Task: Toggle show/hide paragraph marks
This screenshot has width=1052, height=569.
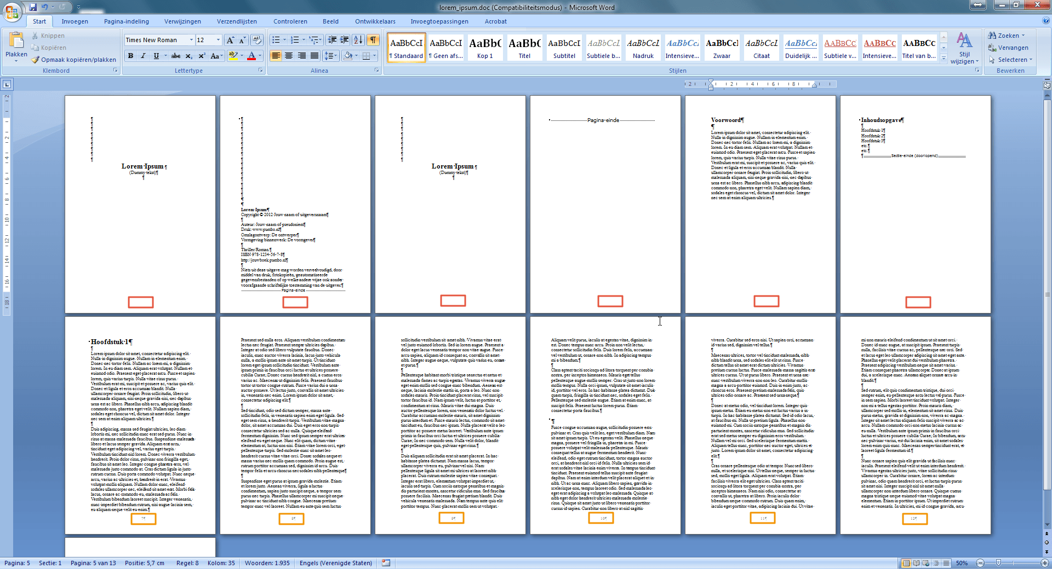Action: point(373,40)
